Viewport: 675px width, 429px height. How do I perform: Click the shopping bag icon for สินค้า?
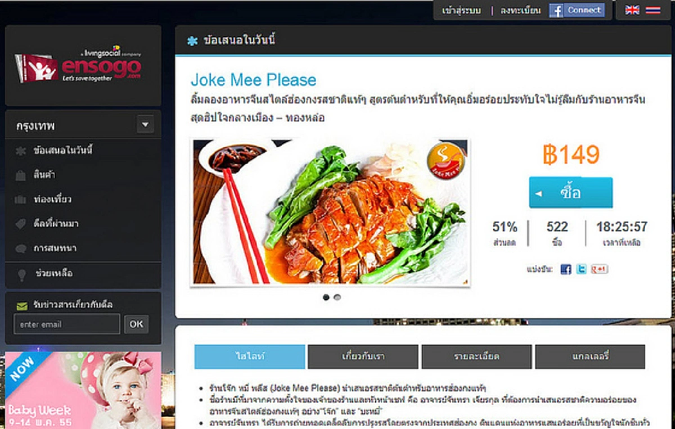[21, 175]
